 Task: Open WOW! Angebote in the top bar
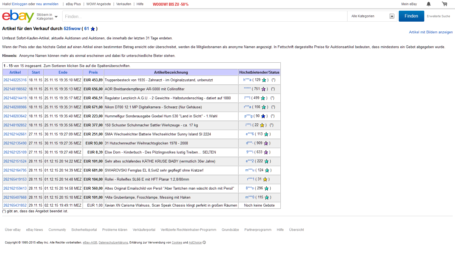coord(99,4)
